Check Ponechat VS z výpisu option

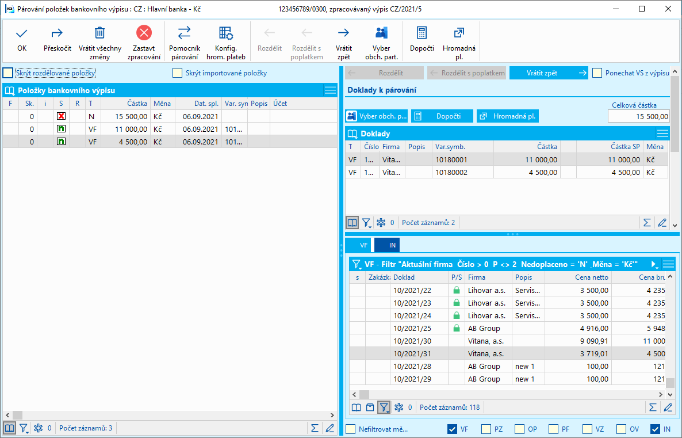point(597,73)
